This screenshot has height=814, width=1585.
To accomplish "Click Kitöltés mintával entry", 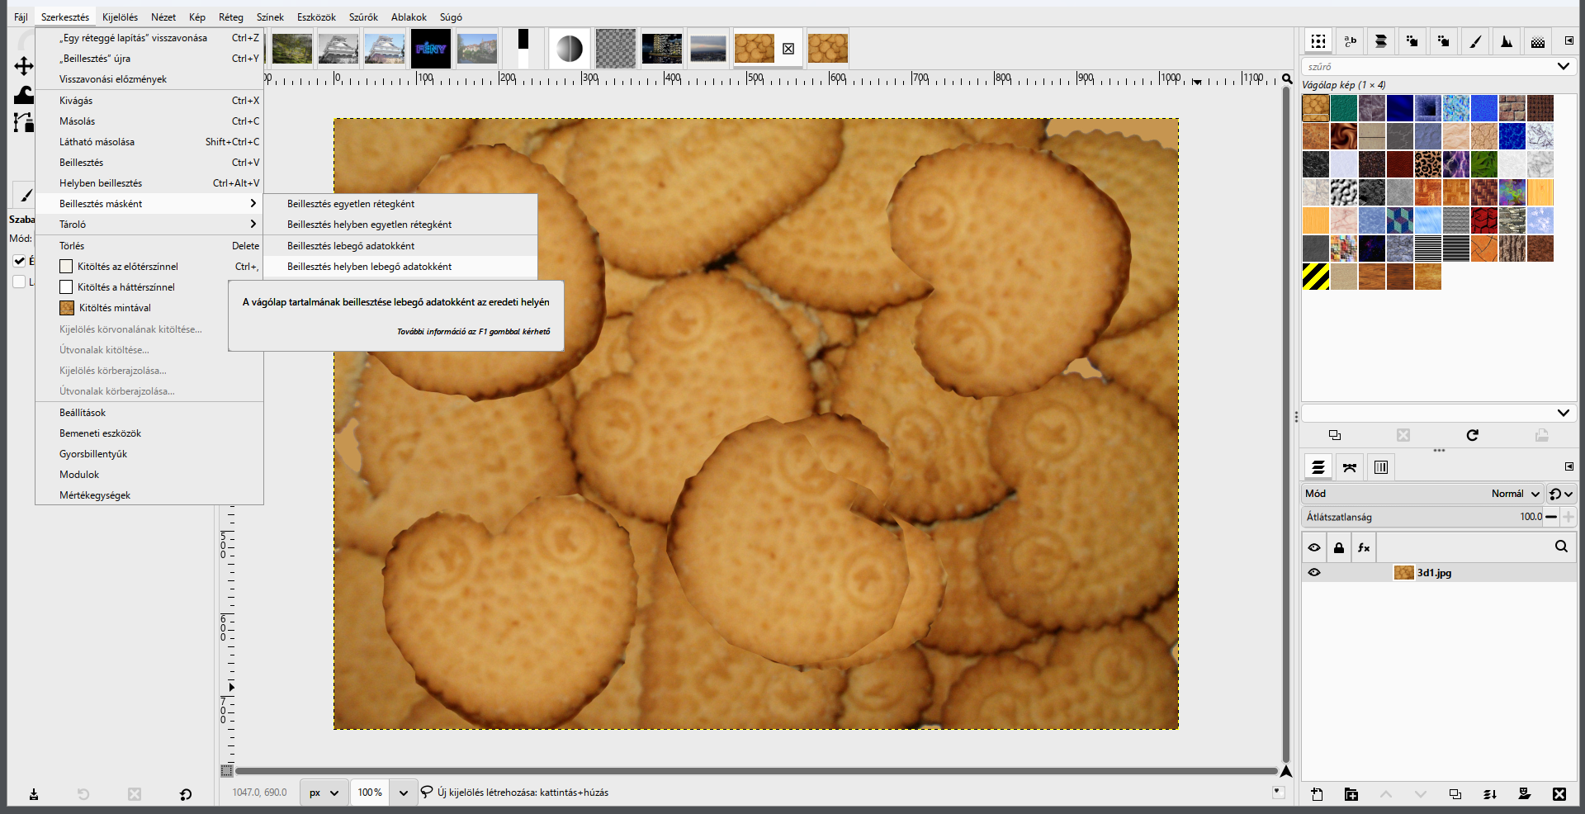I will pyautogui.click(x=149, y=308).
